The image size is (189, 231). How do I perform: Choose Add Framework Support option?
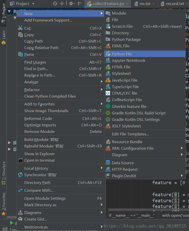click(60, 20)
